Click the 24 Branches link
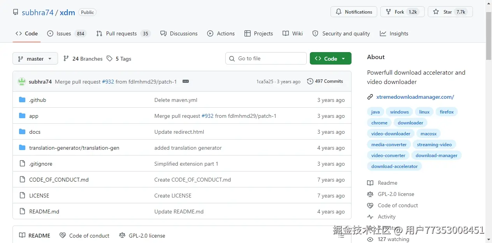This screenshot has width=492, height=243. click(x=83, y=59)
